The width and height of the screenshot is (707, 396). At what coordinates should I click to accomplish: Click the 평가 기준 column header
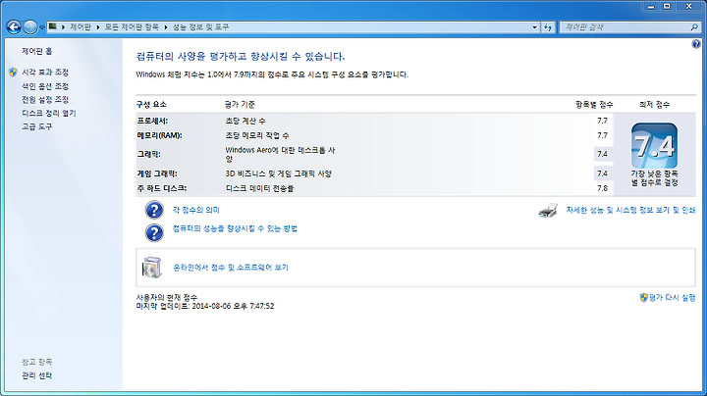[x=240, y=105]
